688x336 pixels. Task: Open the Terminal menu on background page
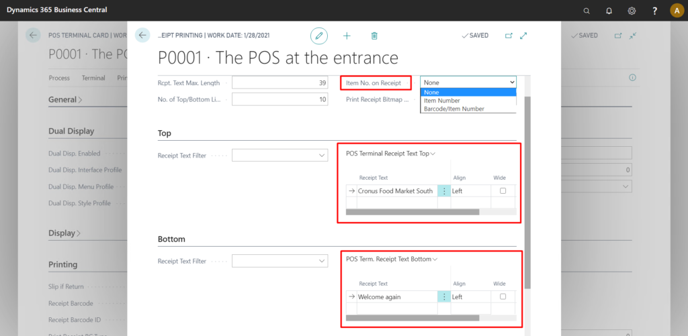[x=93, y=78]
